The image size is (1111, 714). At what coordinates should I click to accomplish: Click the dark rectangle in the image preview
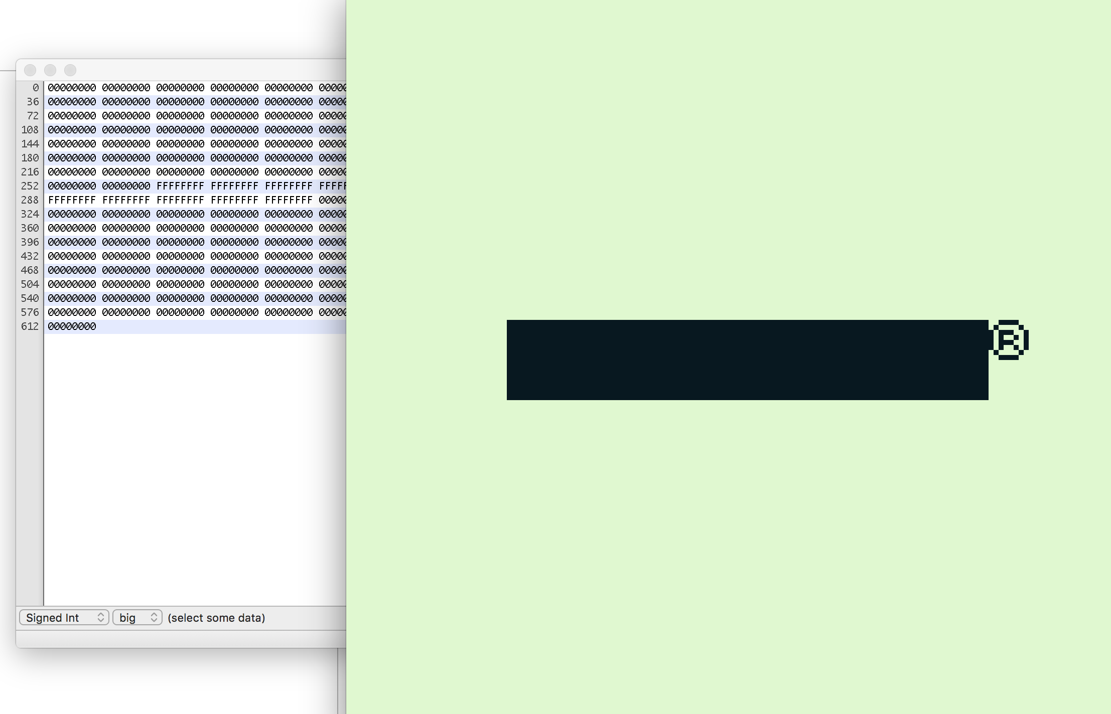pyautogui.click(x=748, y=360)
